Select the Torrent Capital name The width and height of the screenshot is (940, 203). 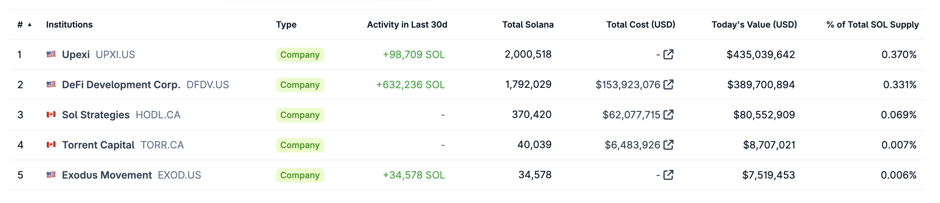point(98,145)
